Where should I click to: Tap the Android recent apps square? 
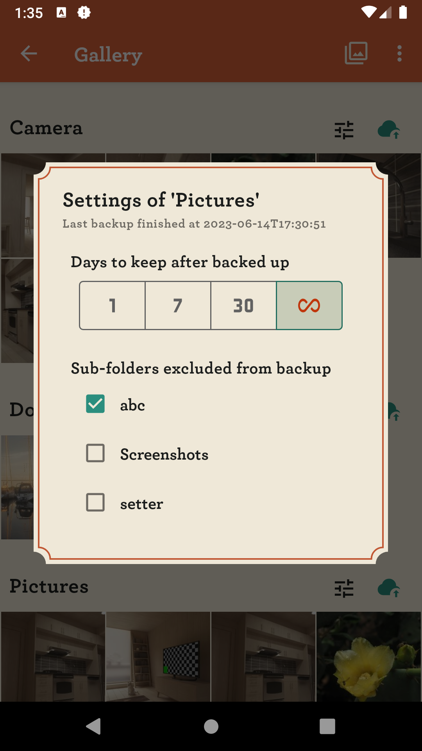coord(327,726)
